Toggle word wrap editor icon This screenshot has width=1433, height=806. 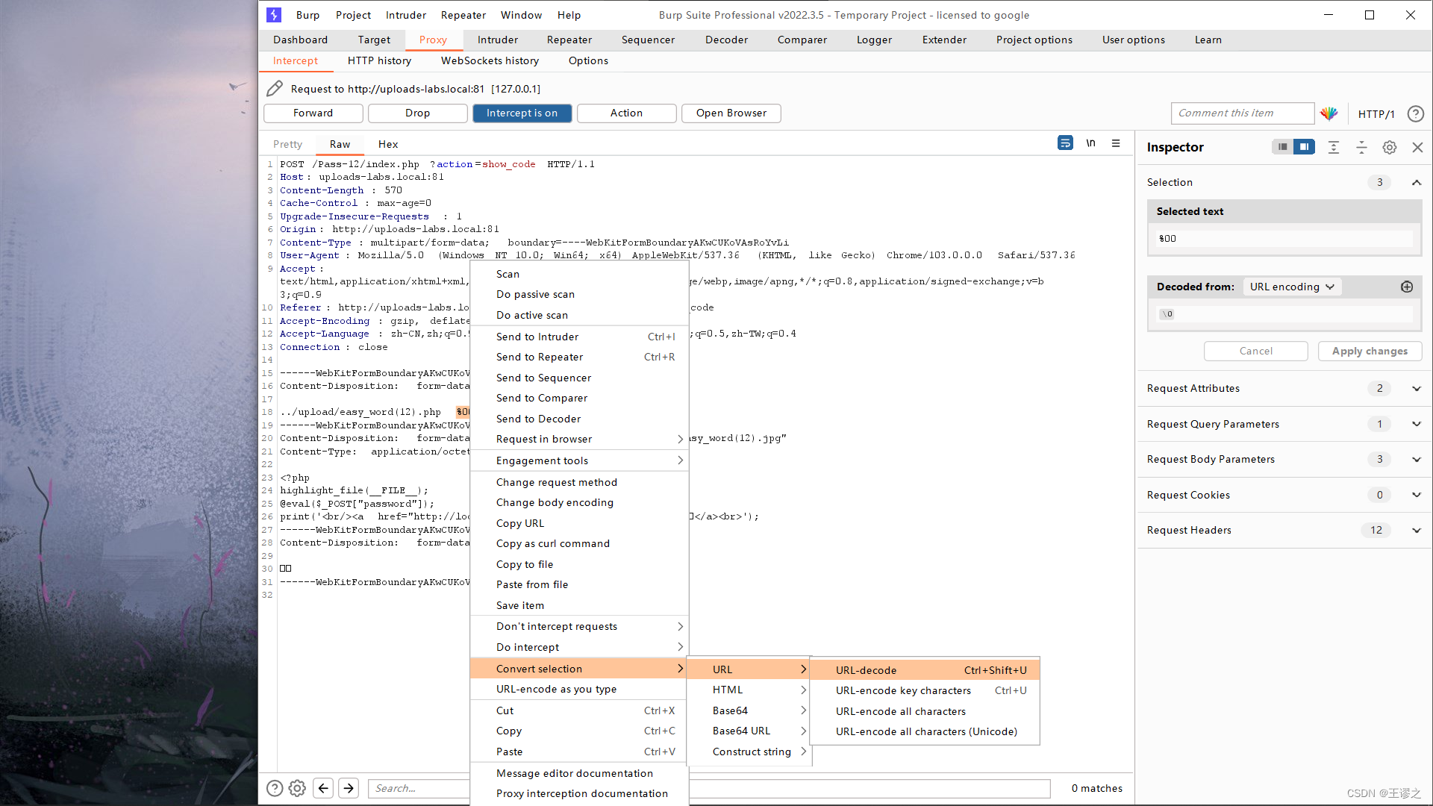(x=1065, y=143)
